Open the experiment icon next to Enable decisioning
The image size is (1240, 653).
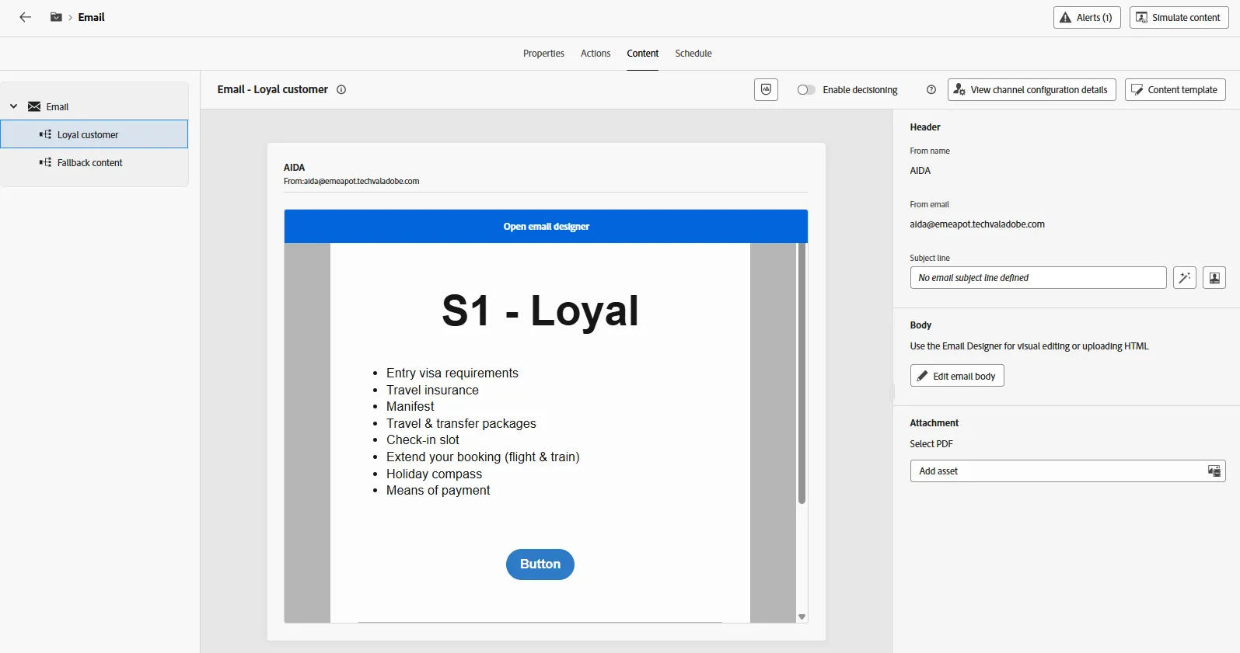[x=766, y=89]
